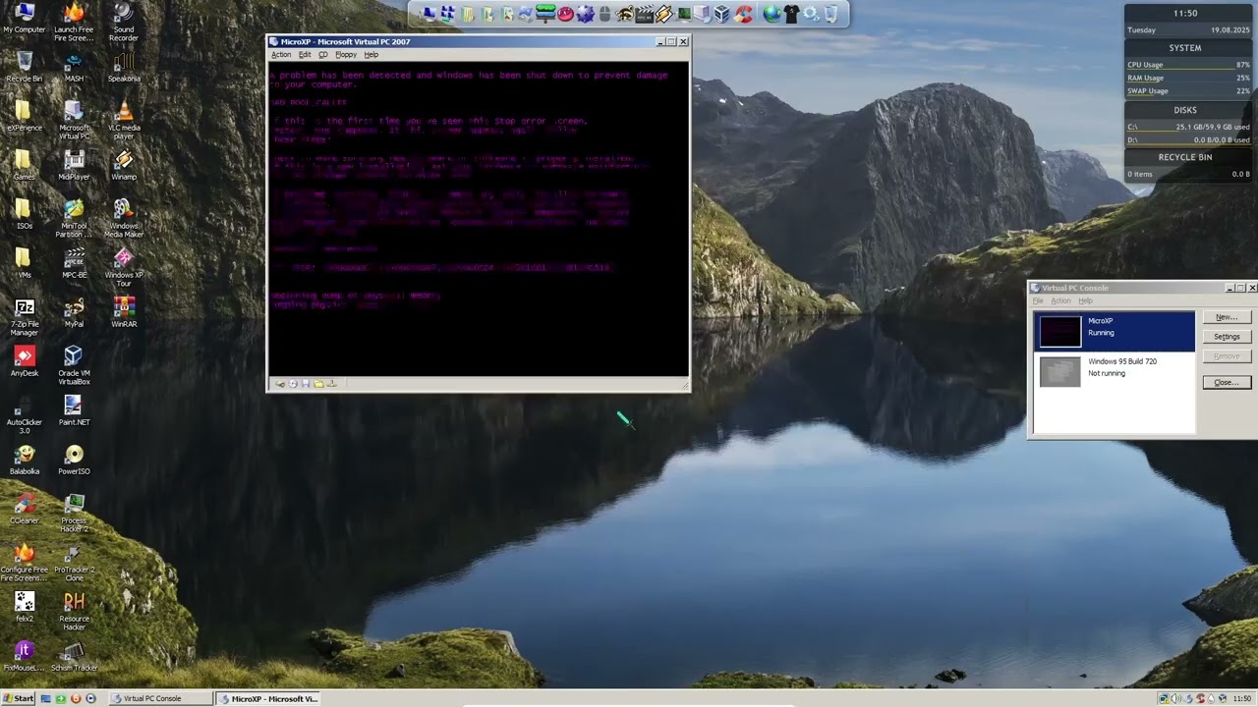Image resolution: width=1258 pixels, height=707 pixels.
Task: Select the Microsoft Virtual PC desktop shortcut
Action: (74, 120)
